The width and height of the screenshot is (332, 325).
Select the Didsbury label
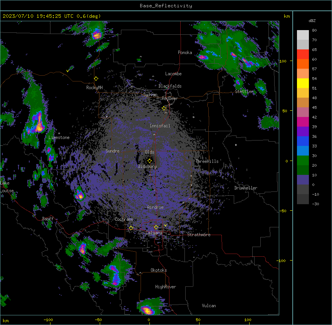pyautogui.click(x=148, y=166)
